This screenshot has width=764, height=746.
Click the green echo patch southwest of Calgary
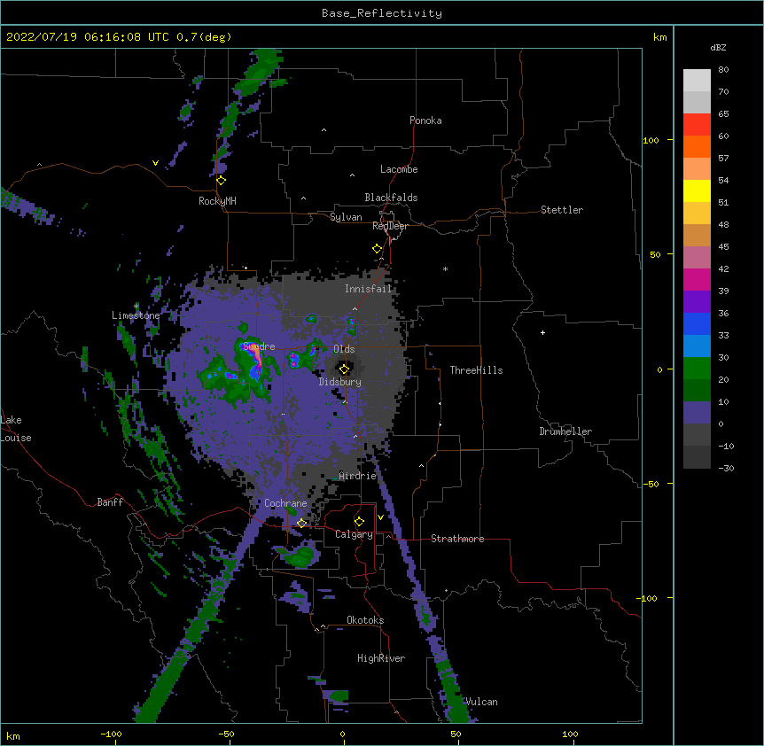tap(300, 556)
